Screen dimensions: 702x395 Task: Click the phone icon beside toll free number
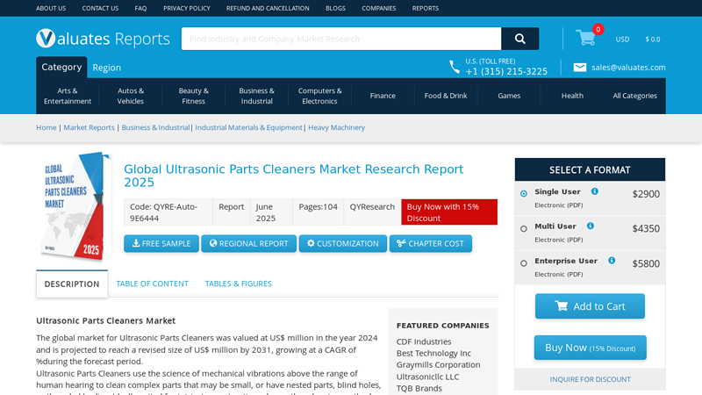tap(455, 67)
